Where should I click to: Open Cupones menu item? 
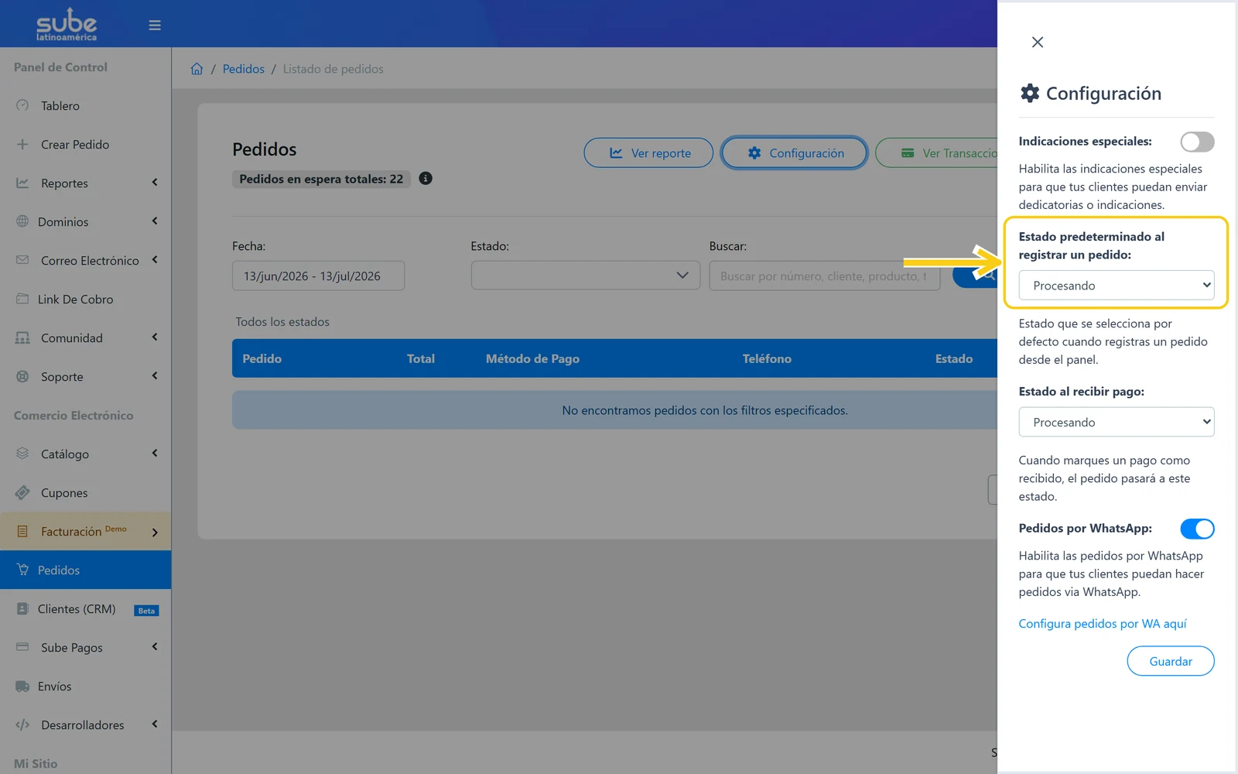pyautogui.click(x=85, y=492)
